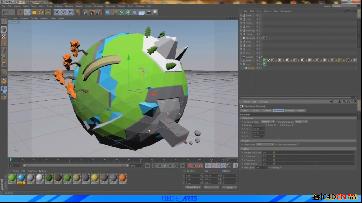Click the Undo arrow in the toolbar
The image size is (362, 203).
[5, 12]
